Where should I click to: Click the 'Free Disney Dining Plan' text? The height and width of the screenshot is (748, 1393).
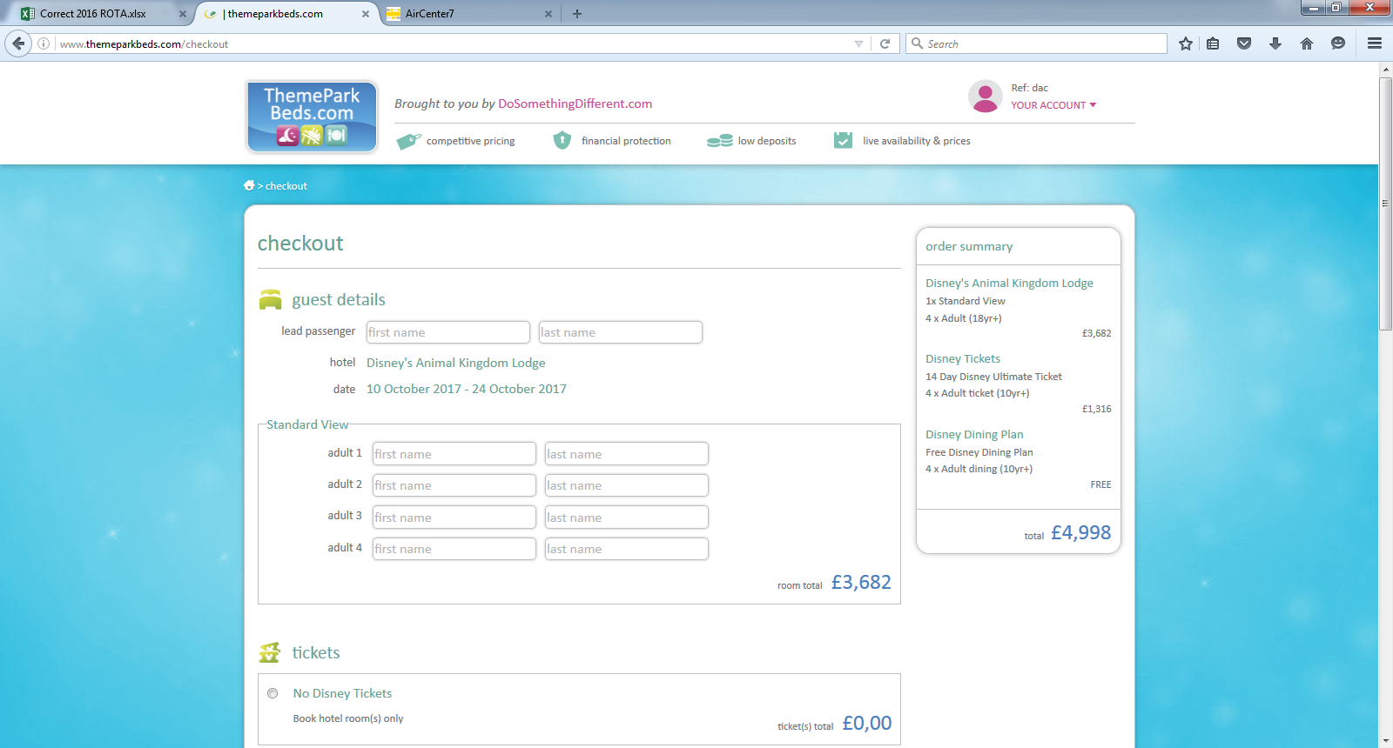pyautogui.click(x=979, y=452)
